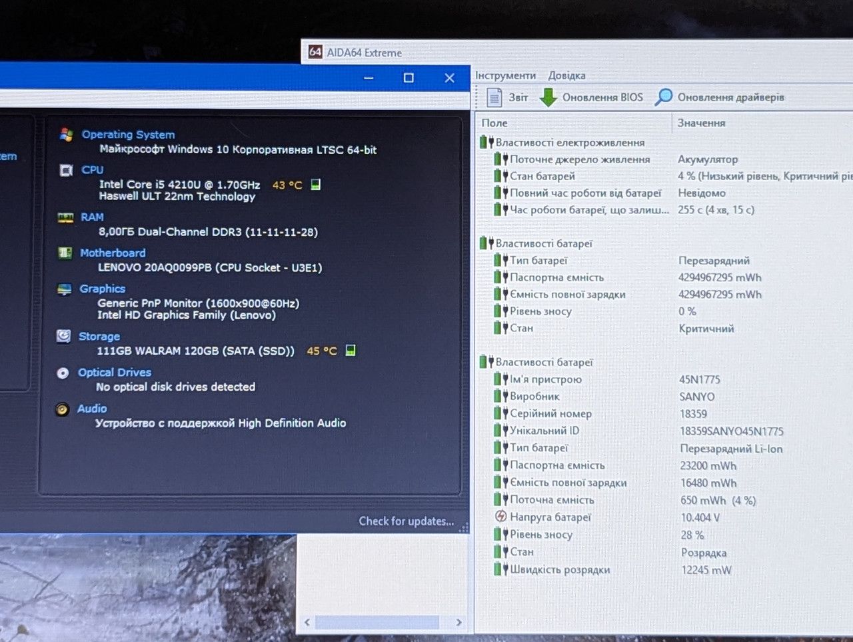Click the Check for updates link
The image size is (853, 642).
[407, 521]
